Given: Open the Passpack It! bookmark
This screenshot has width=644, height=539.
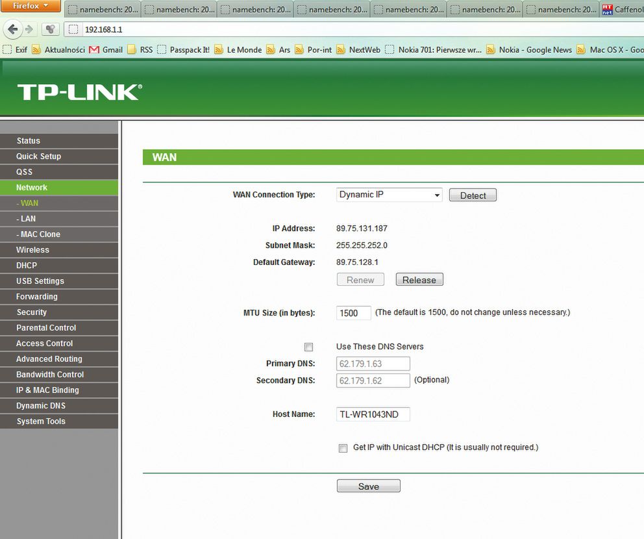Looking at the screenshot, I should point(183,50).
